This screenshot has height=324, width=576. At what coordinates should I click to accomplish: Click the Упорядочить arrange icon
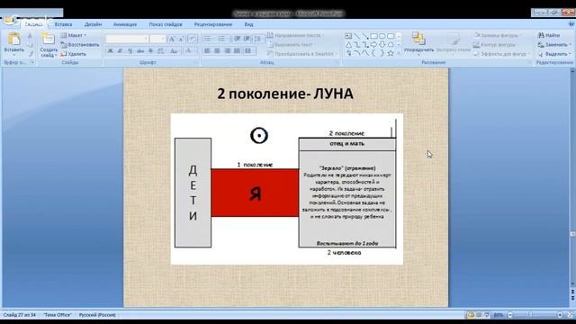(418, 39)
